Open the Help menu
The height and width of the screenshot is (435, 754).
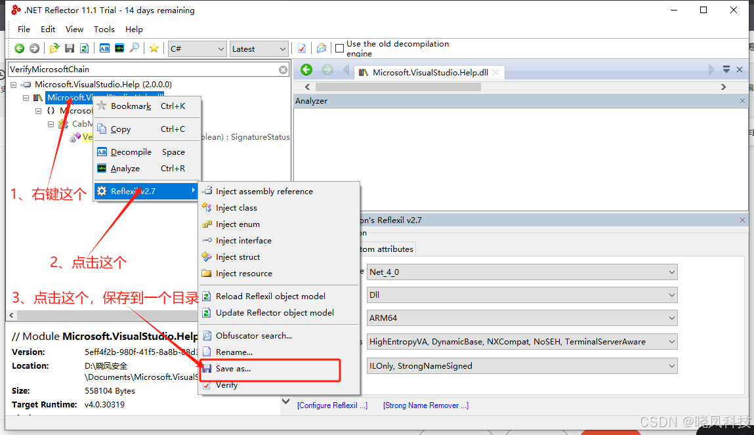(134, 30)
